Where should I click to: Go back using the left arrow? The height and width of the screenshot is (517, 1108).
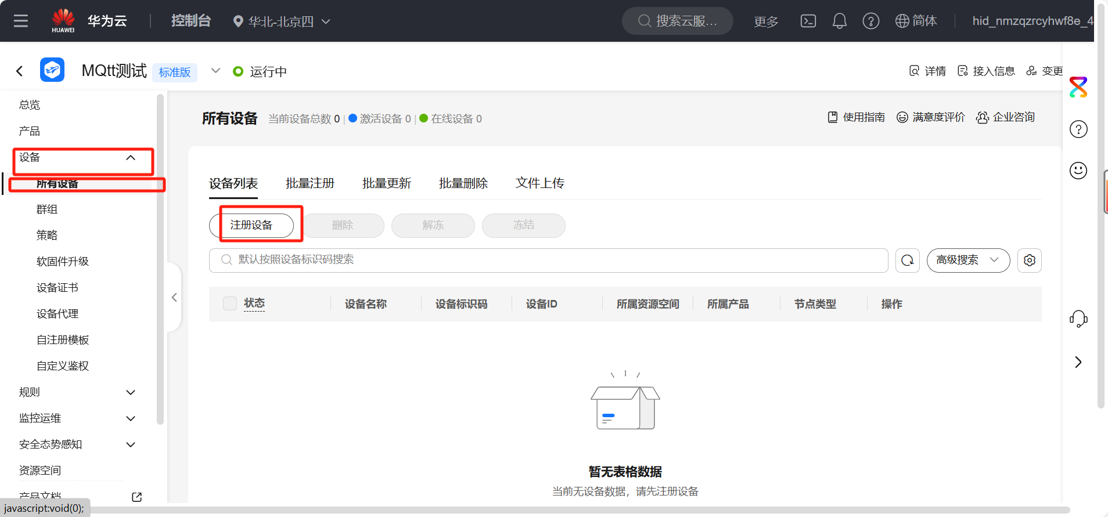(20, 71)
